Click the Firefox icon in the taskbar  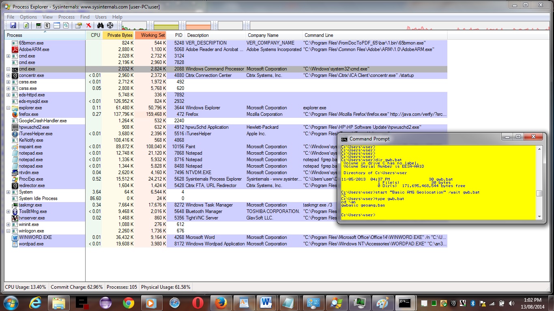click(221, 303)
